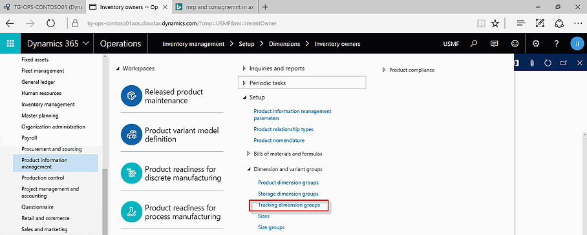
Task: Select Human resources module
Action: [41, 94]
